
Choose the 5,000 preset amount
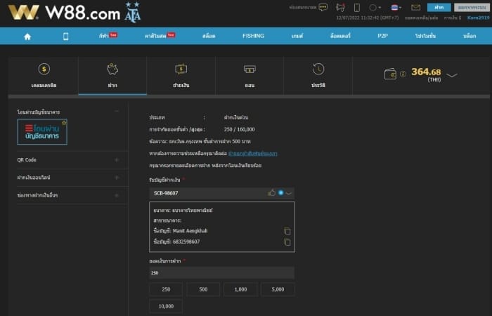tap(278, 289)
